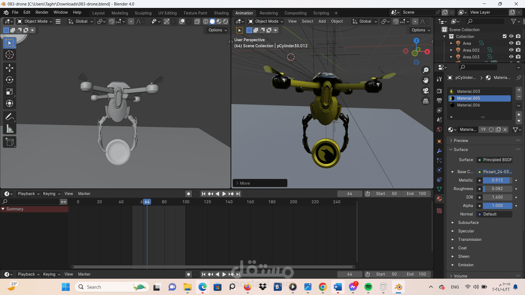The height and width of the screenshot is (295, 525).
Task: Add a new material slot with plus
Action: (x=519, y=90)
